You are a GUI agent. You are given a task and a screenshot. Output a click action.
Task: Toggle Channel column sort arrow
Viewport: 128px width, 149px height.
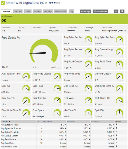[x=10, y=122]
